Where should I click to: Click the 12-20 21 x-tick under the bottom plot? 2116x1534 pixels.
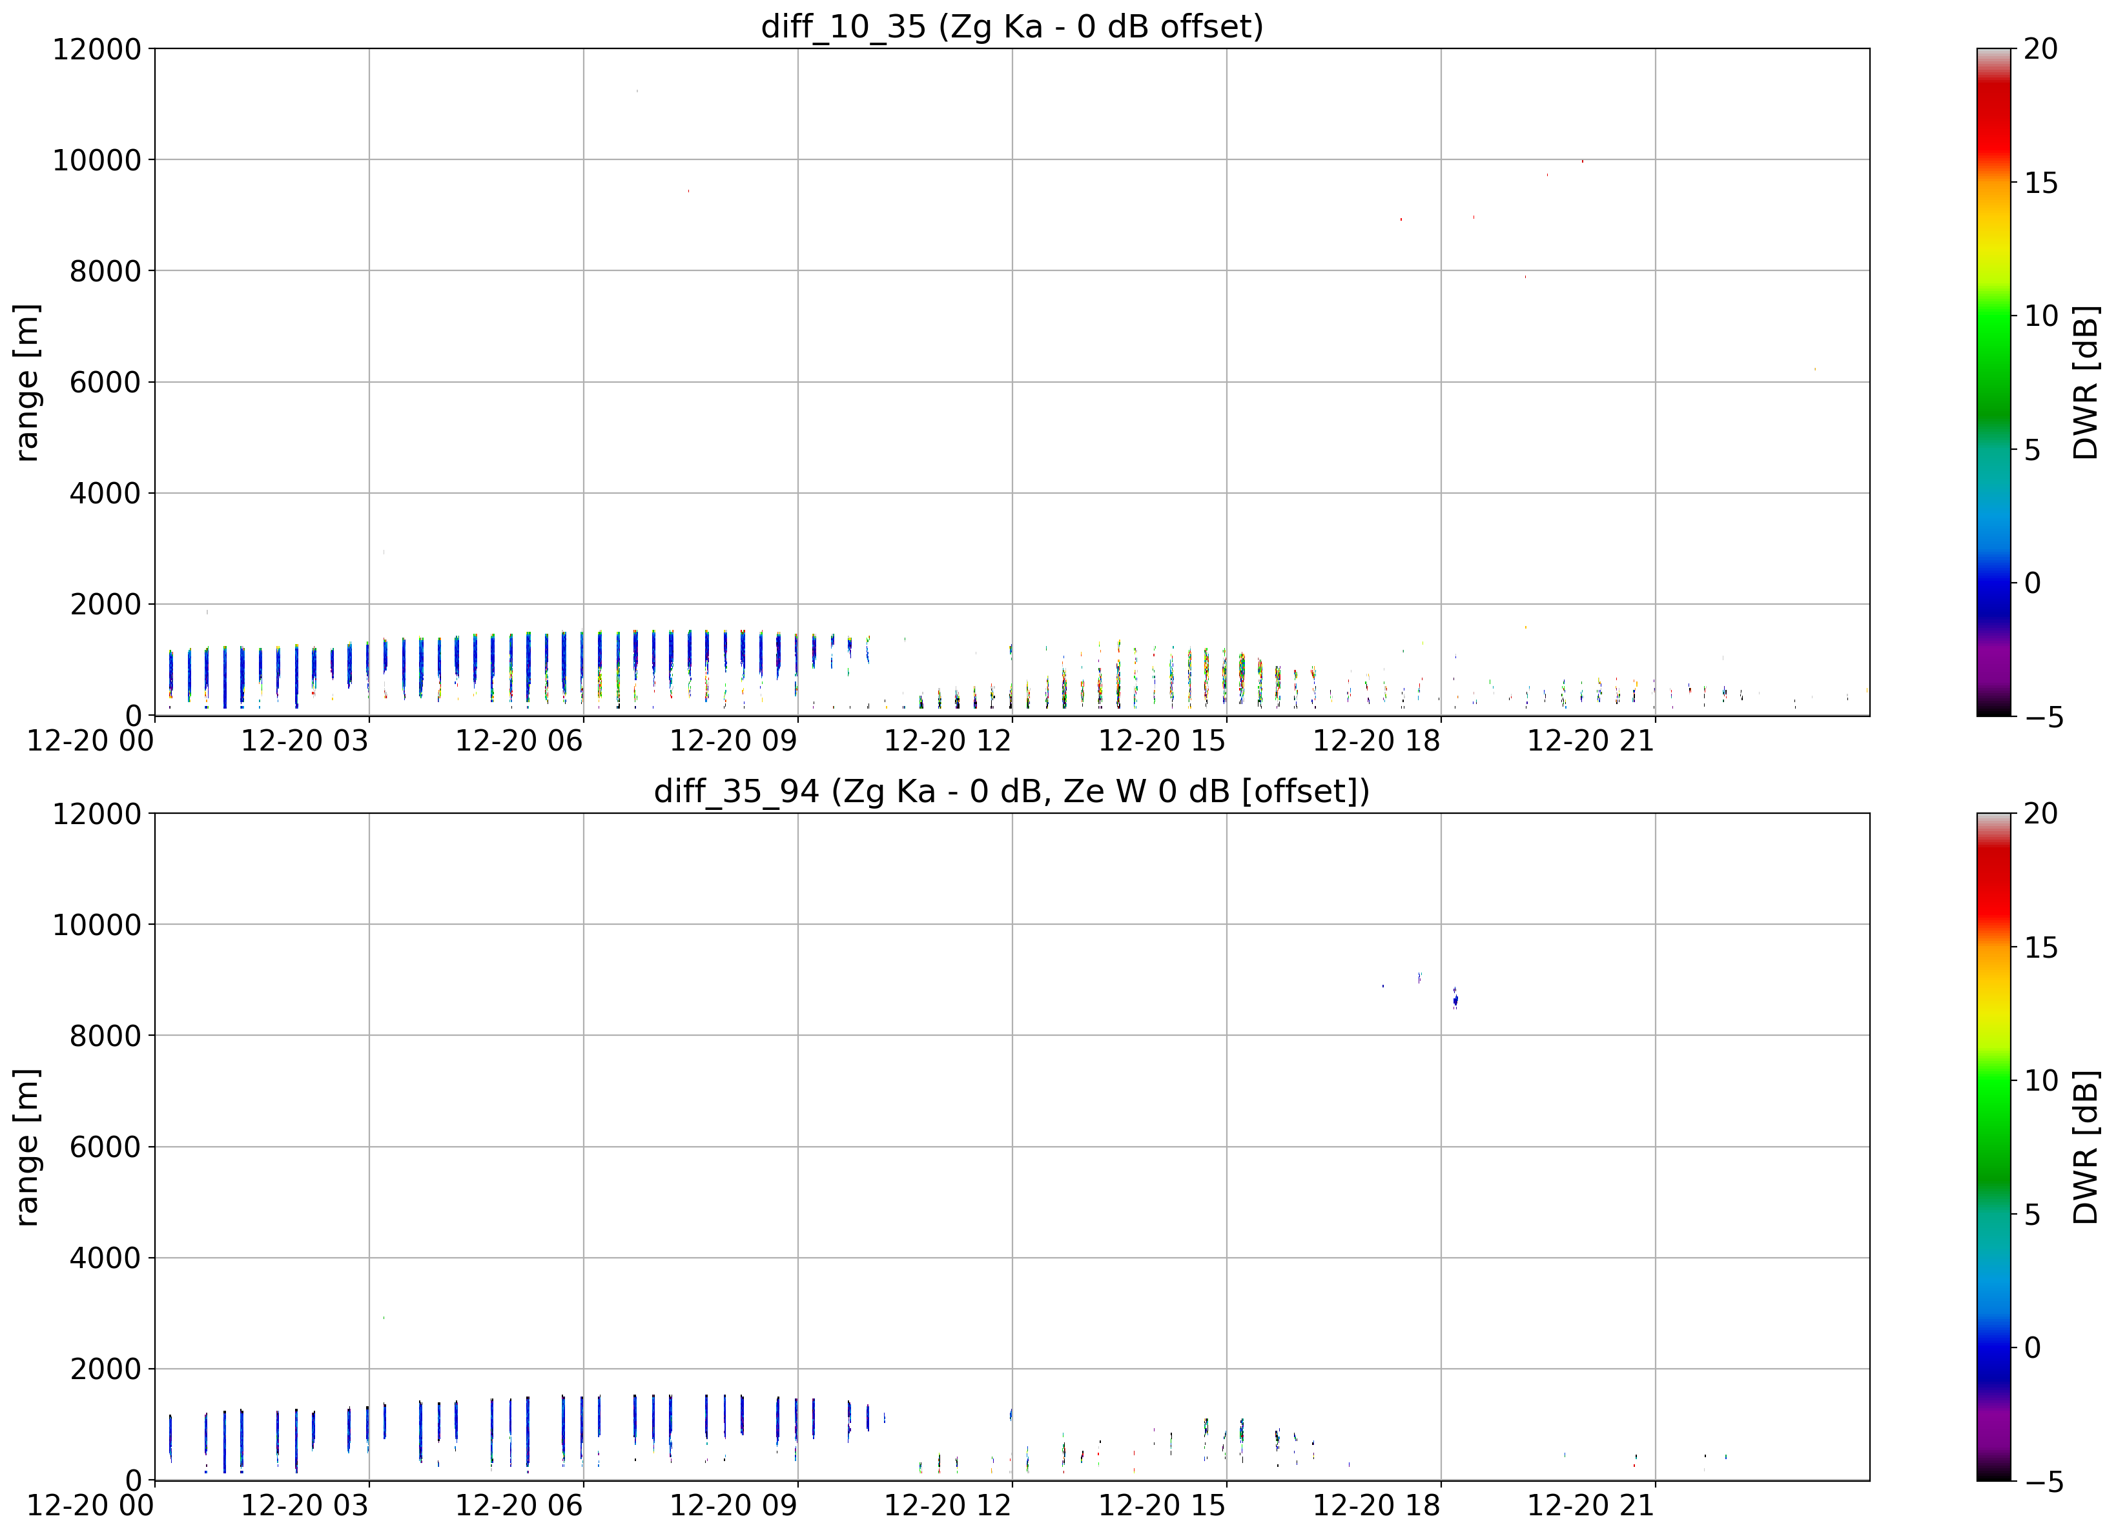(x=1591, y=1506)
